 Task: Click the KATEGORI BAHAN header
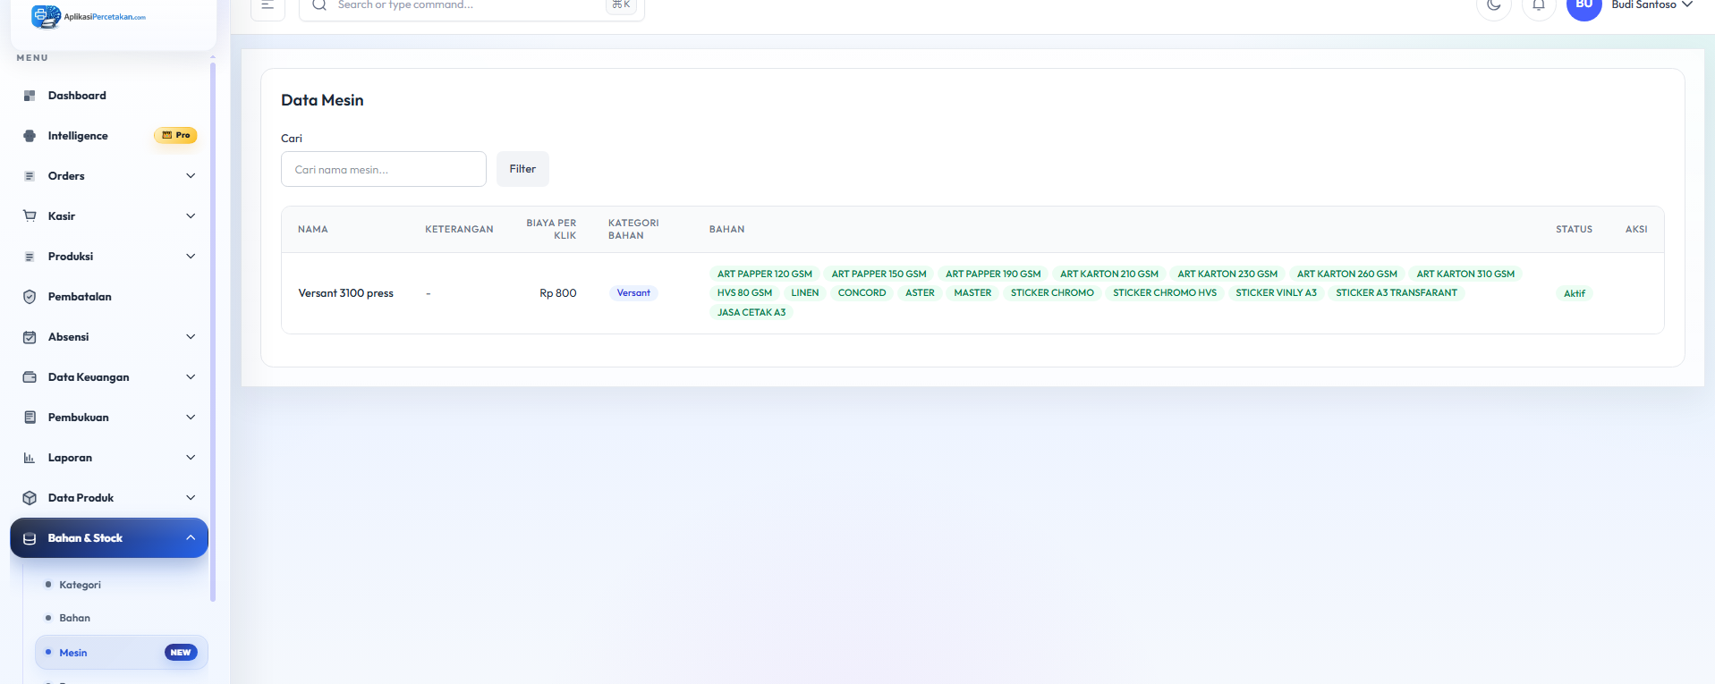(633, 230)
